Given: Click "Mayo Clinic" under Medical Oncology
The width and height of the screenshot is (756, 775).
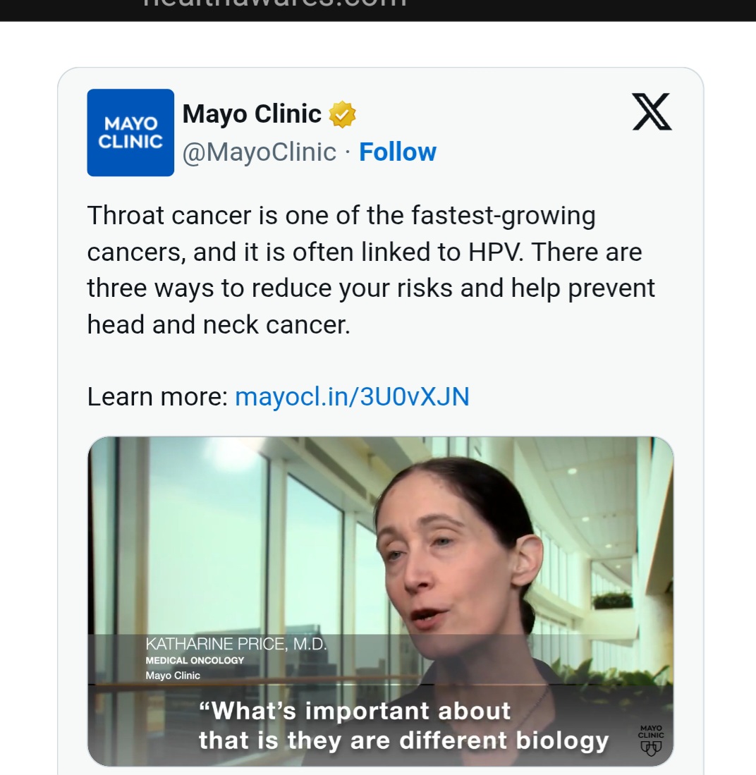Looking at the screenshot, I should click(173, 676).
